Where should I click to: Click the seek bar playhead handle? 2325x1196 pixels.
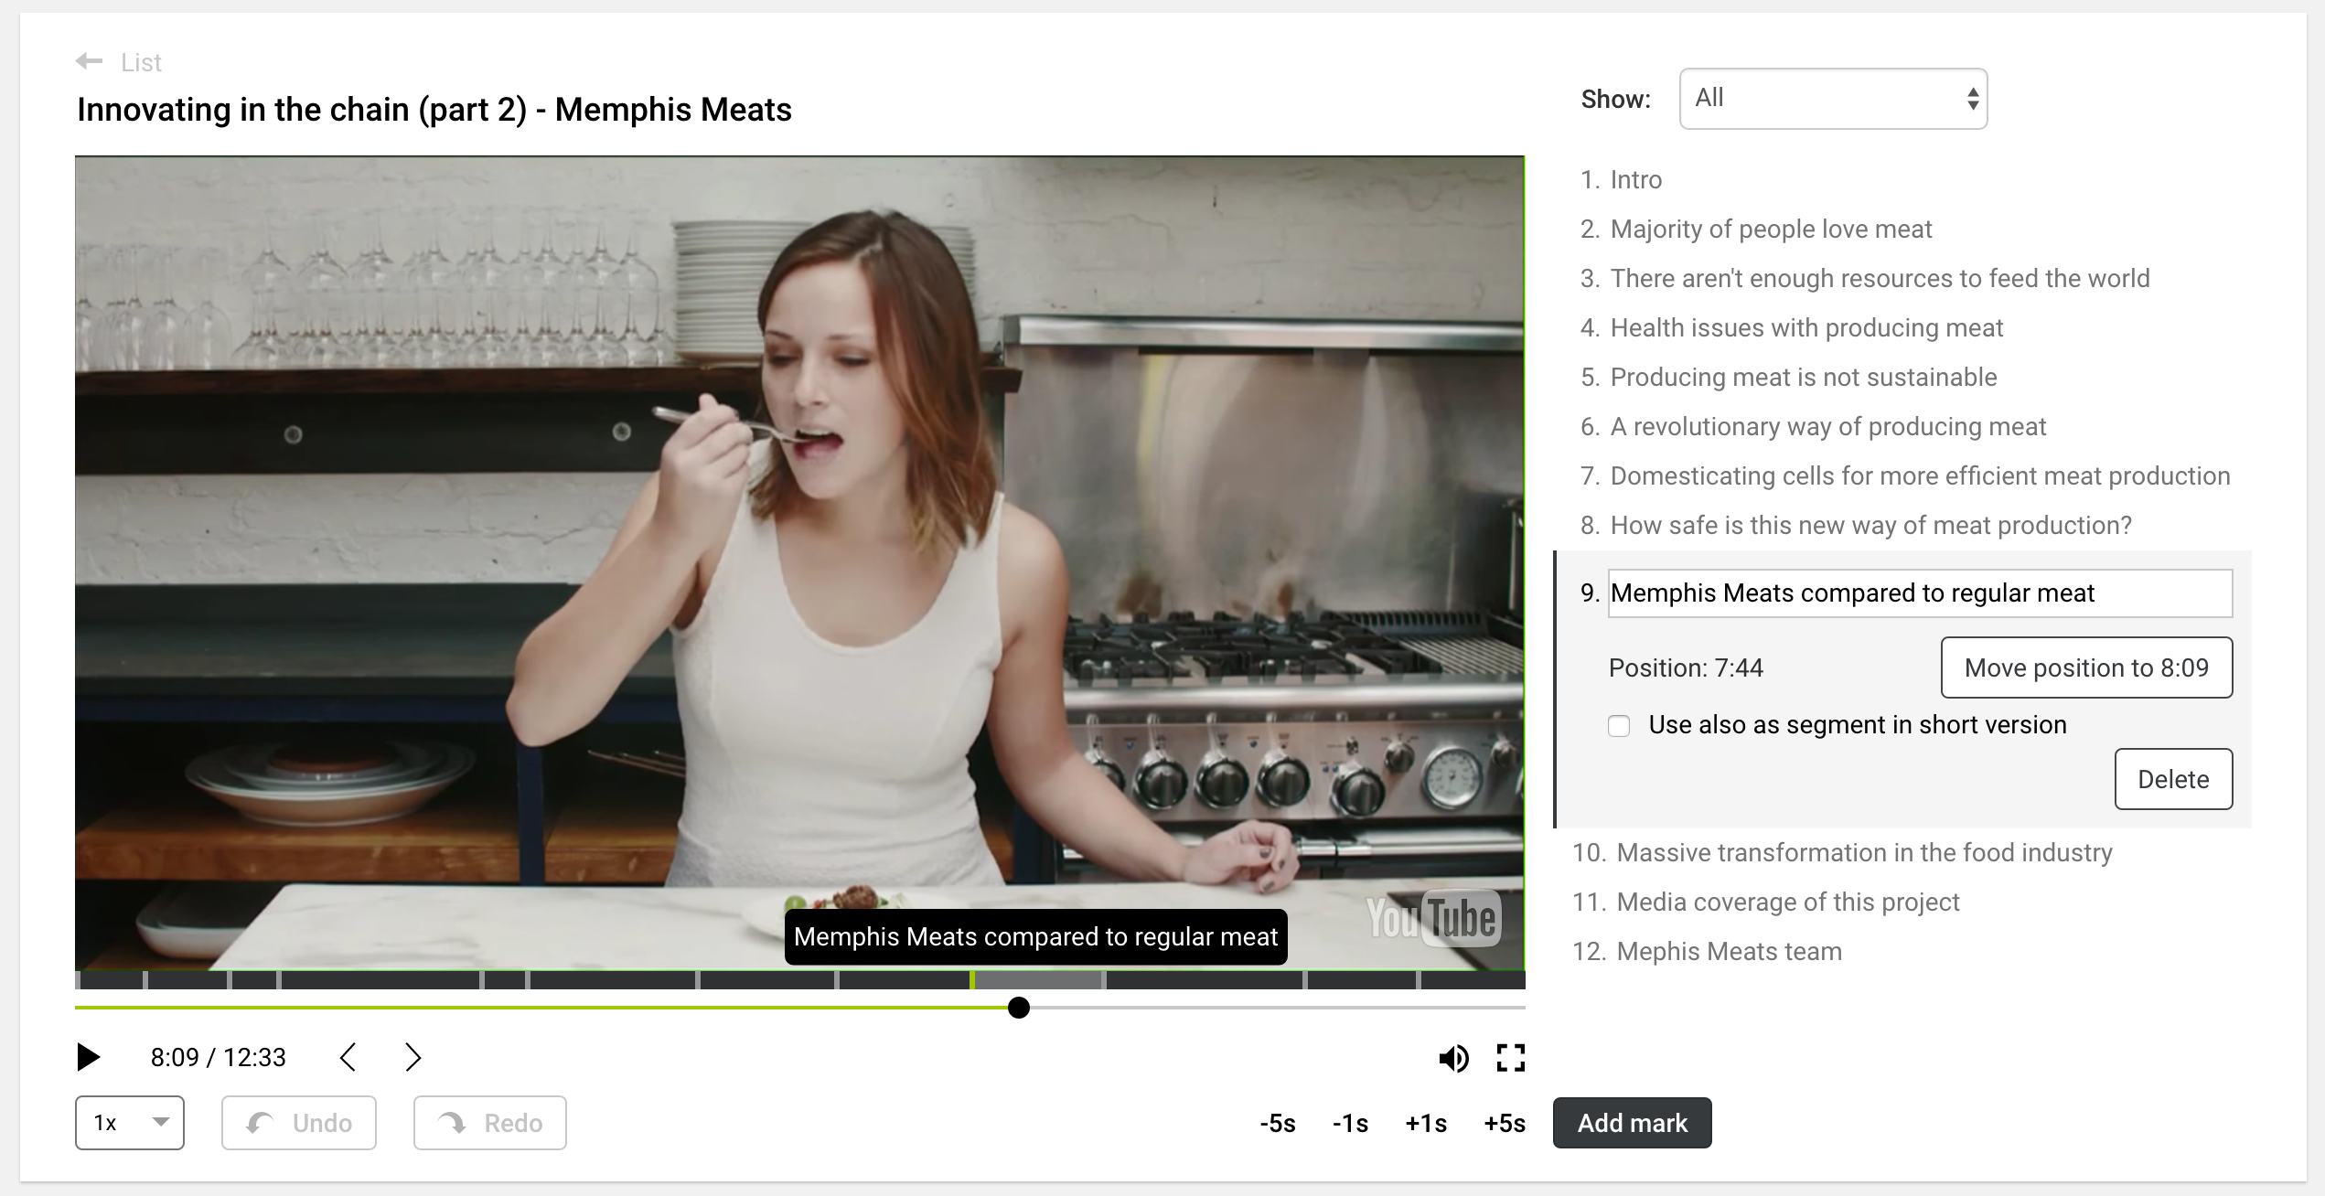click(x=1018, y=1008)
